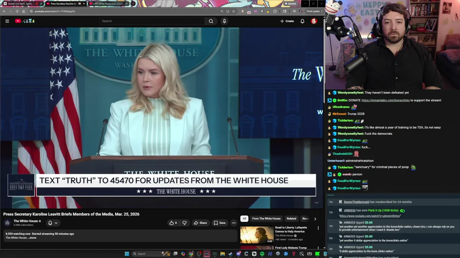Open Chrome from the Windows taskbar

(191, 254)
